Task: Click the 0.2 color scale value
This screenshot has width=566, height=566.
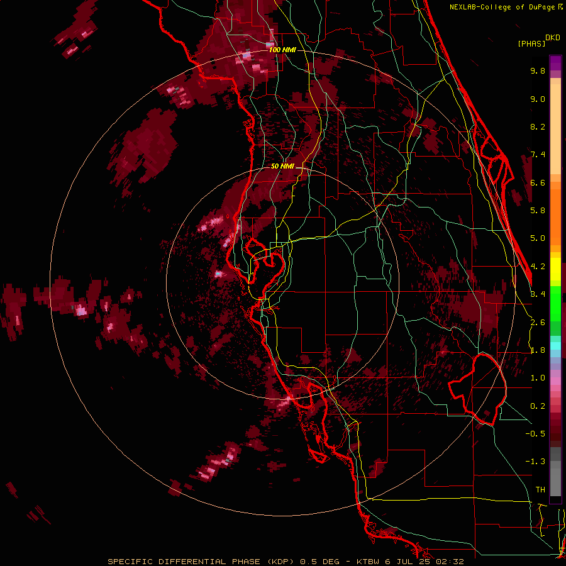Action: (x=538, y=406)
